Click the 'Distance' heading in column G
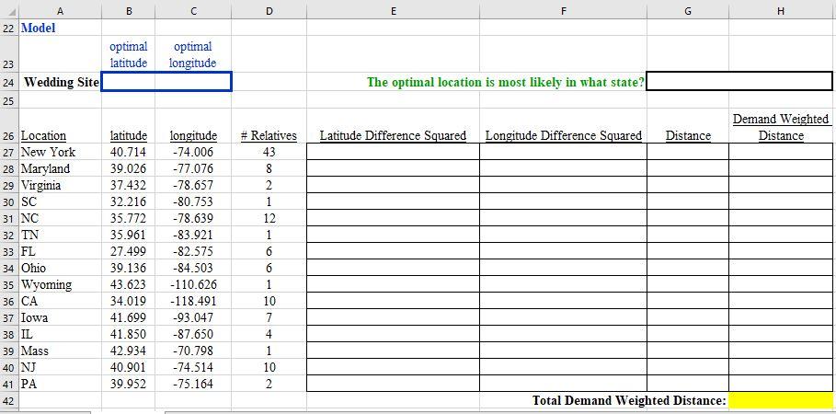The height and width of the screenshot is (414, 836). click(x=688, y=135)
